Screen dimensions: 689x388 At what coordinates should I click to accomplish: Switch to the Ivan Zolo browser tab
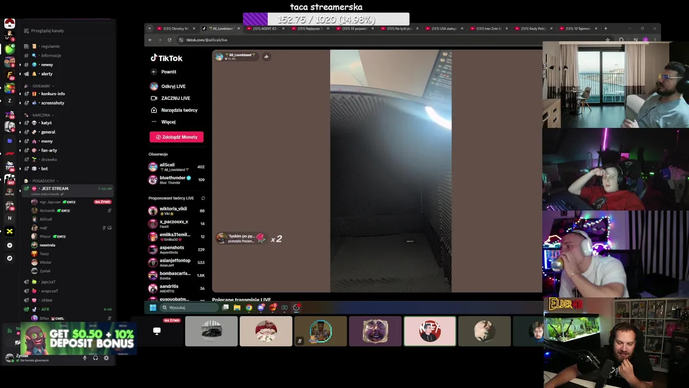(488, 29)
